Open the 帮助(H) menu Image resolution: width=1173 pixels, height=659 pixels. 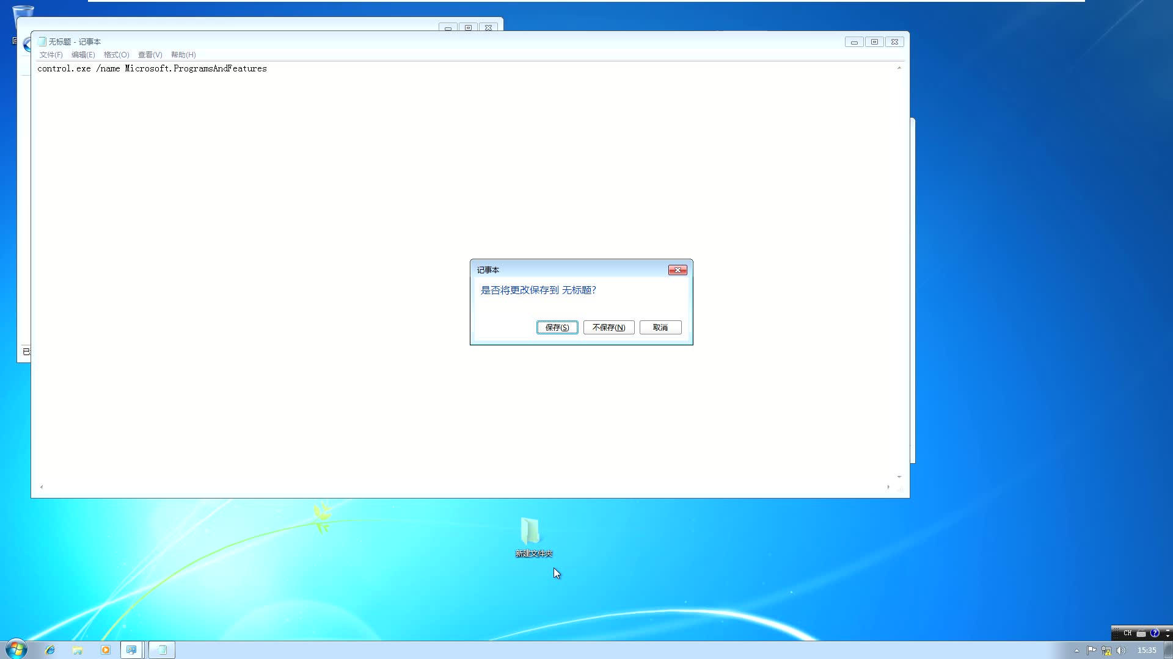point(183,55)
